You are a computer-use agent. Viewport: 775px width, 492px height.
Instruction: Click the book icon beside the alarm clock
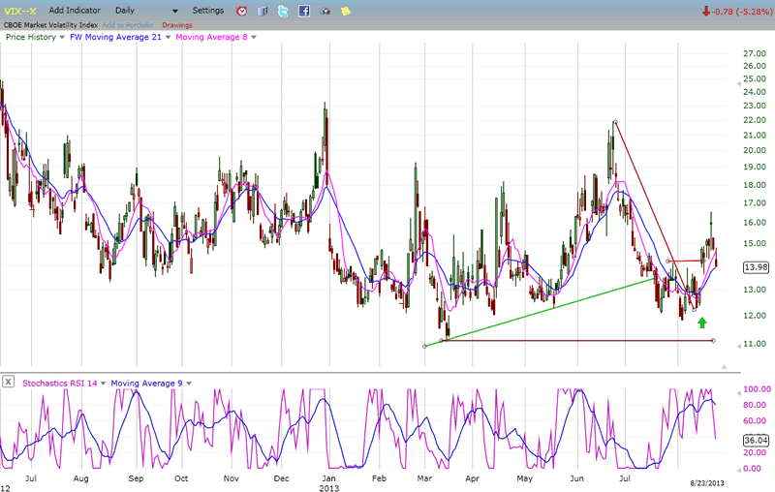pos(262,11)
